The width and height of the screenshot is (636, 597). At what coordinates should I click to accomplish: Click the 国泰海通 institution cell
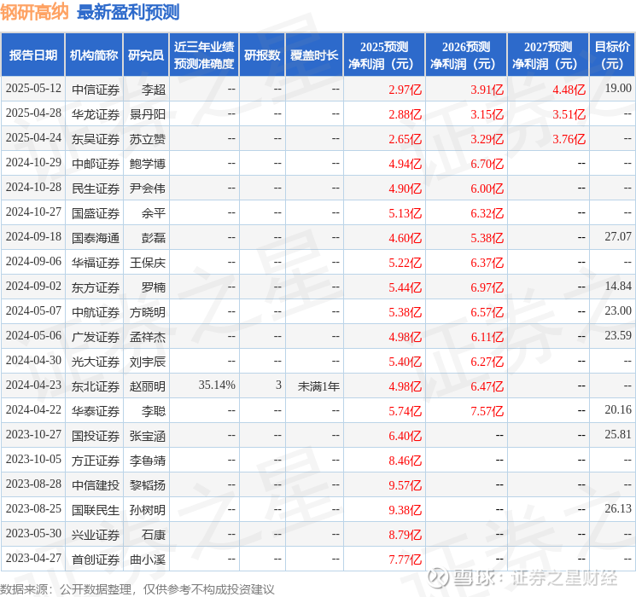pyautogui.click(x=96, y=238)
